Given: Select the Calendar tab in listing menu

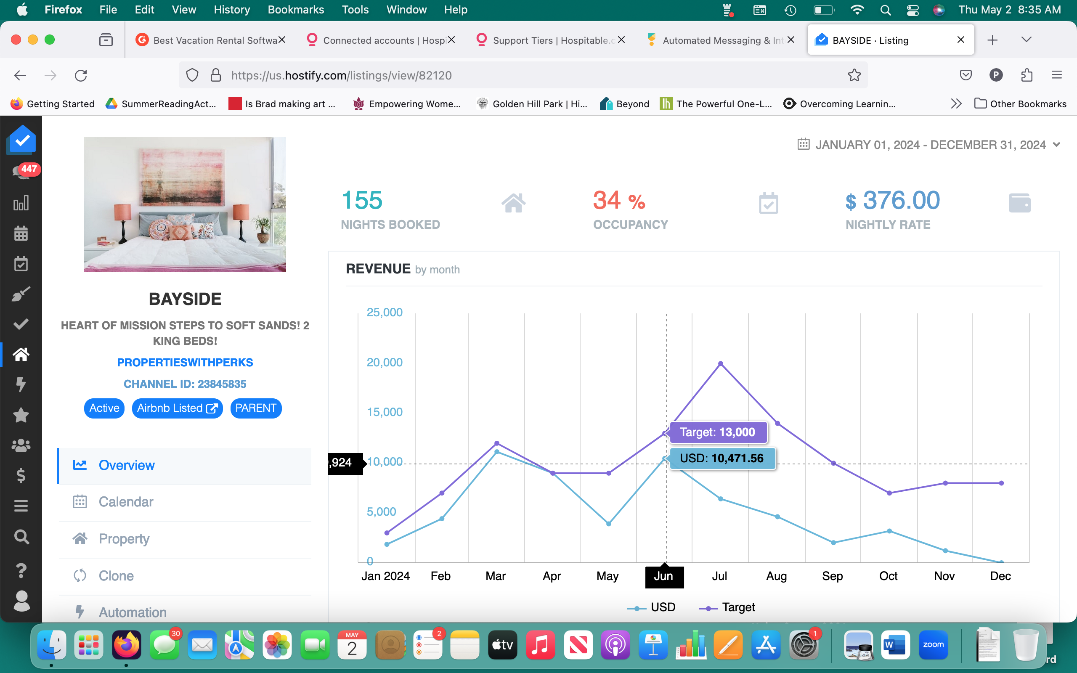Looking at the screenshot, I should point(125,502).
